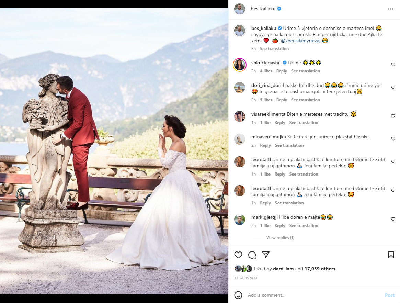This screenshot has height=303, width=400.
Task: Open the comment bubble icon
Action: click(x=252, y=255)
